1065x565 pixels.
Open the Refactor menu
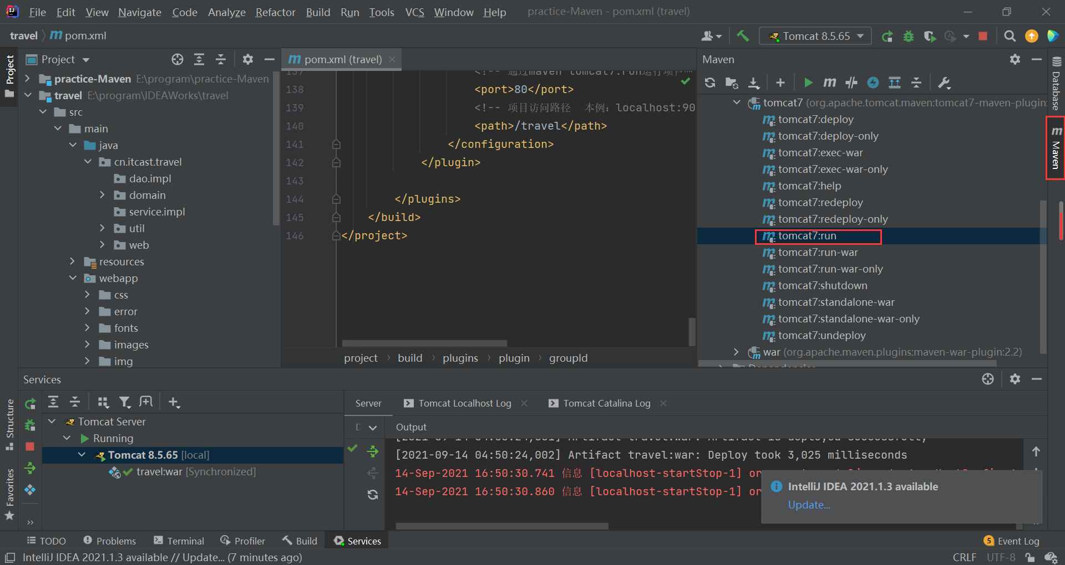coord(275,12)
